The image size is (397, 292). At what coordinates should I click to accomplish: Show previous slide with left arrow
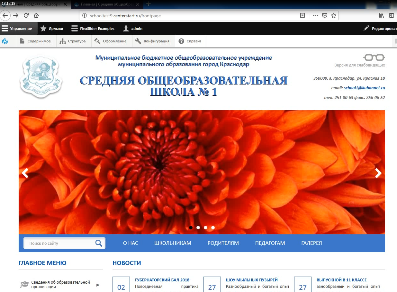pyautogui.click(x=25, y=173)
